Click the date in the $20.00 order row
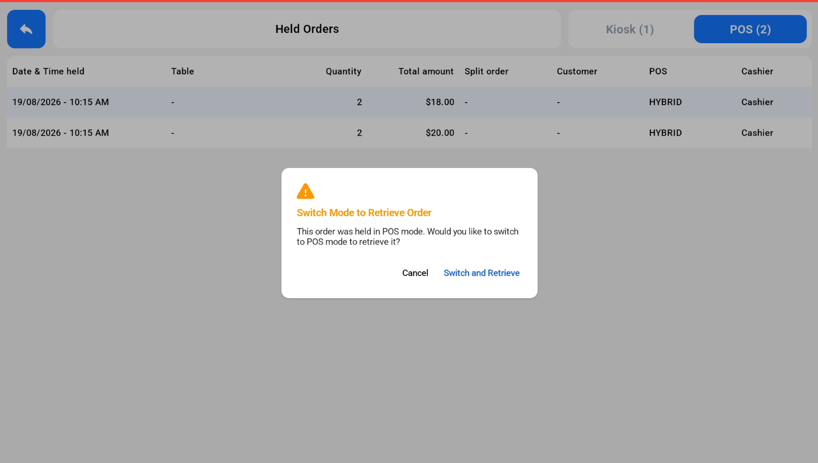The width and height of the screenshot is (818, 463). 61,133
